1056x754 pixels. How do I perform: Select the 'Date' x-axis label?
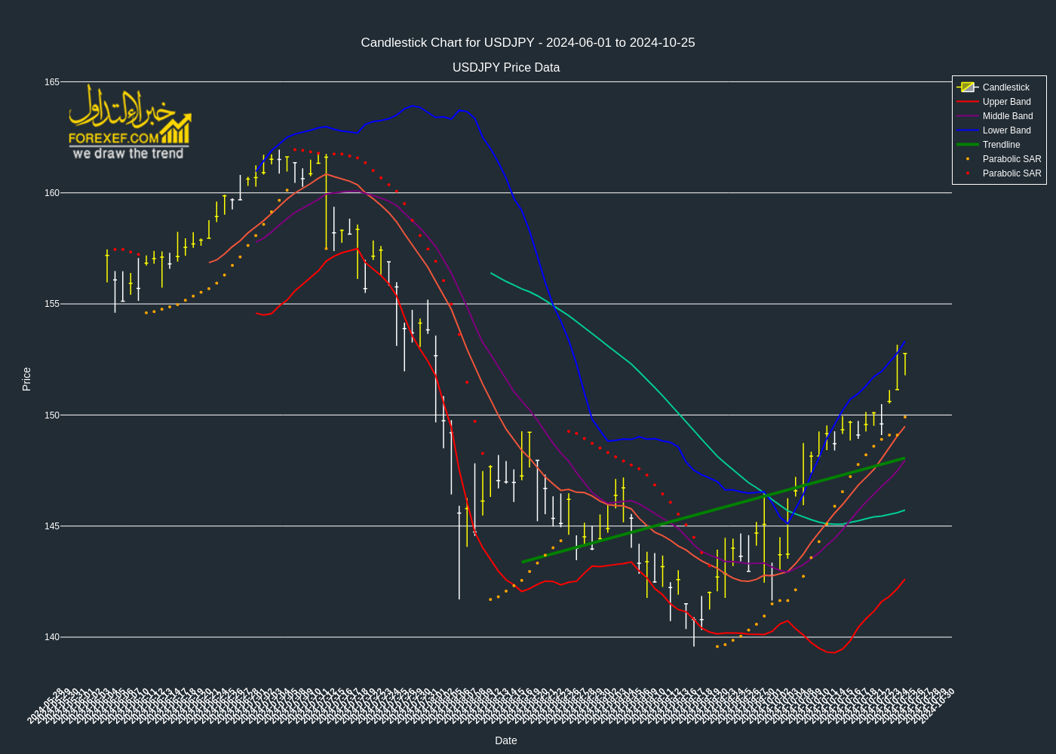point(506,740)
